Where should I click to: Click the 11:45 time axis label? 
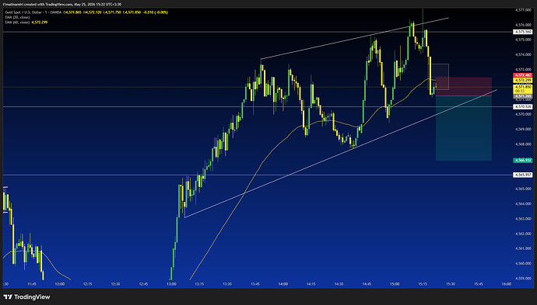(x=31, y=284)
